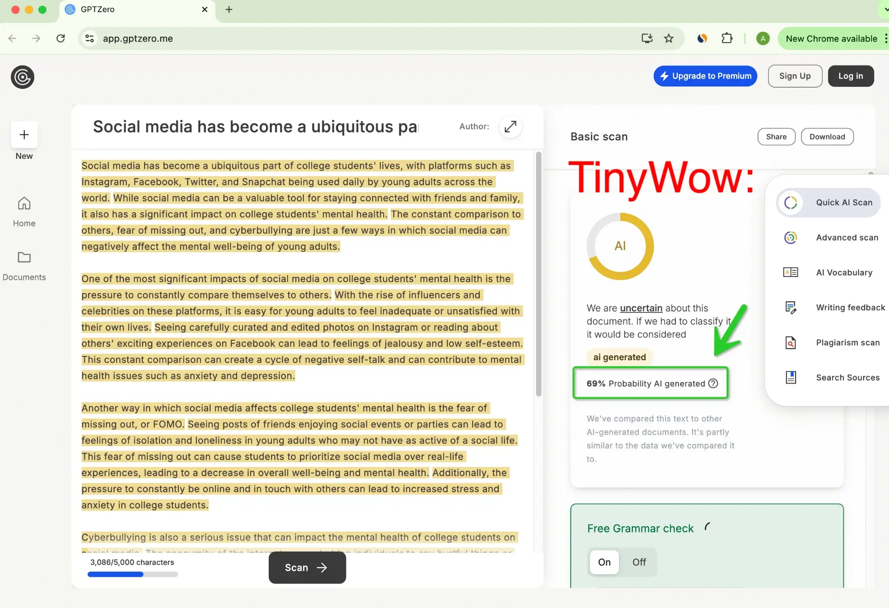The image size is (889, 608).
Task: Select Advanced scan menu item
Action: point(831,237)
